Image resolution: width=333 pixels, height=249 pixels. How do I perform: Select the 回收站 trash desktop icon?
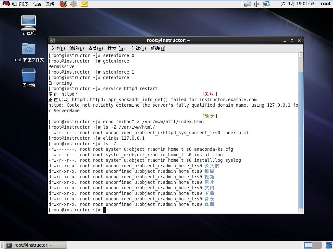29,78
